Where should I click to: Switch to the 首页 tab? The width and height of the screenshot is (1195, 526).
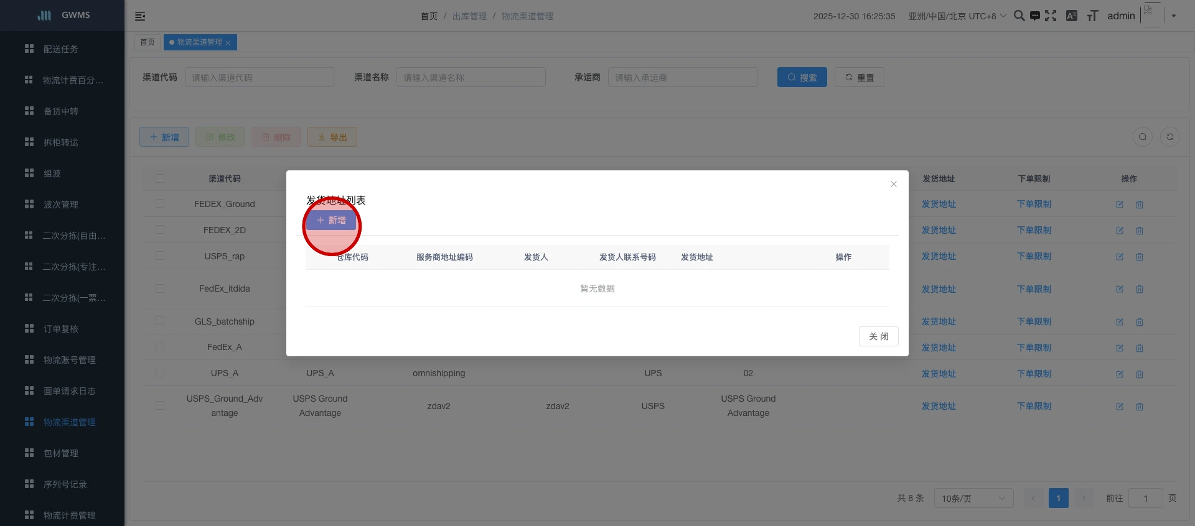tap(148, 42)
